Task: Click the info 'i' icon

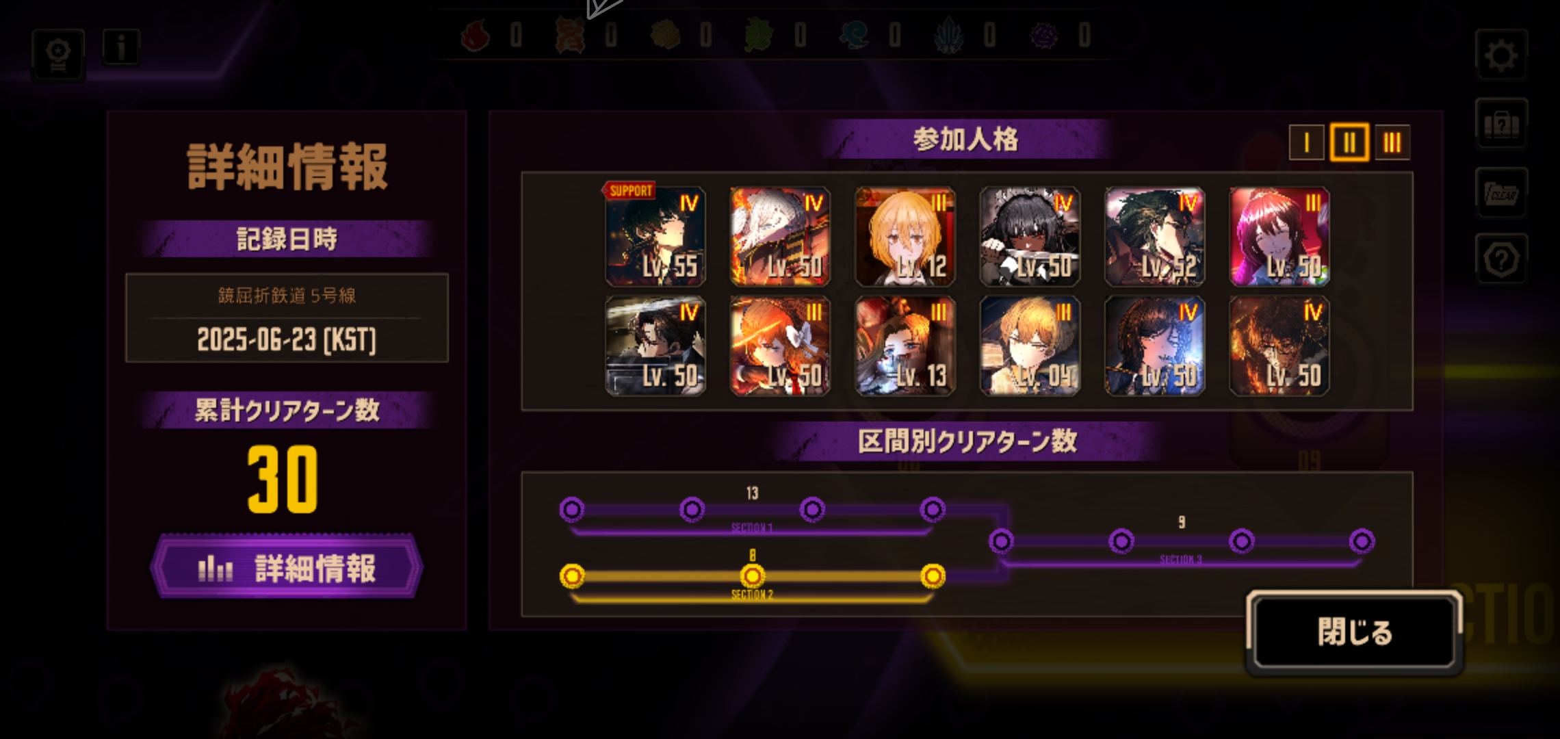Action: coord(121,48)
